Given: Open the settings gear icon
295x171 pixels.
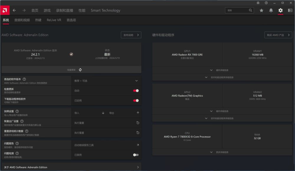Looking at the screenshot, I should (x=281, y=10).
